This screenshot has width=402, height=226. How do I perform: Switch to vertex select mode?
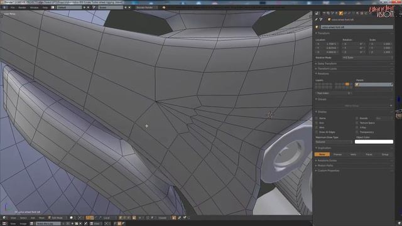click(x=121, y=218)
